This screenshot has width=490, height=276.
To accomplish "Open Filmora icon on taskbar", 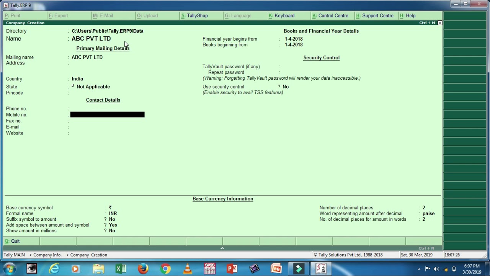I will coord(299,269).
